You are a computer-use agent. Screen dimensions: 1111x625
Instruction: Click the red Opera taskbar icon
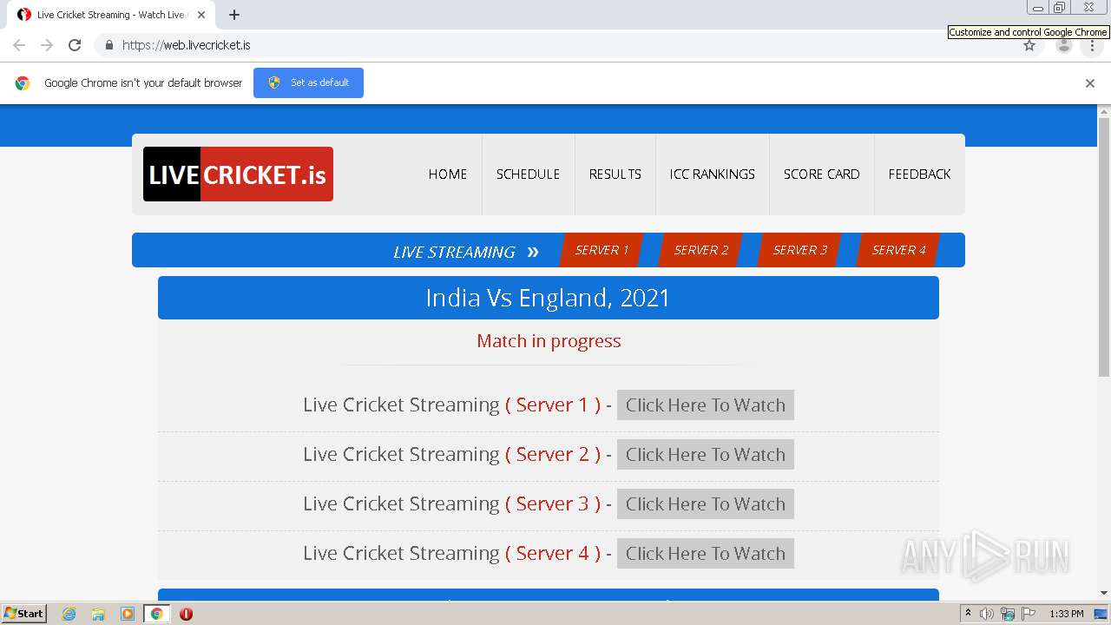click(x=186, y=614)
